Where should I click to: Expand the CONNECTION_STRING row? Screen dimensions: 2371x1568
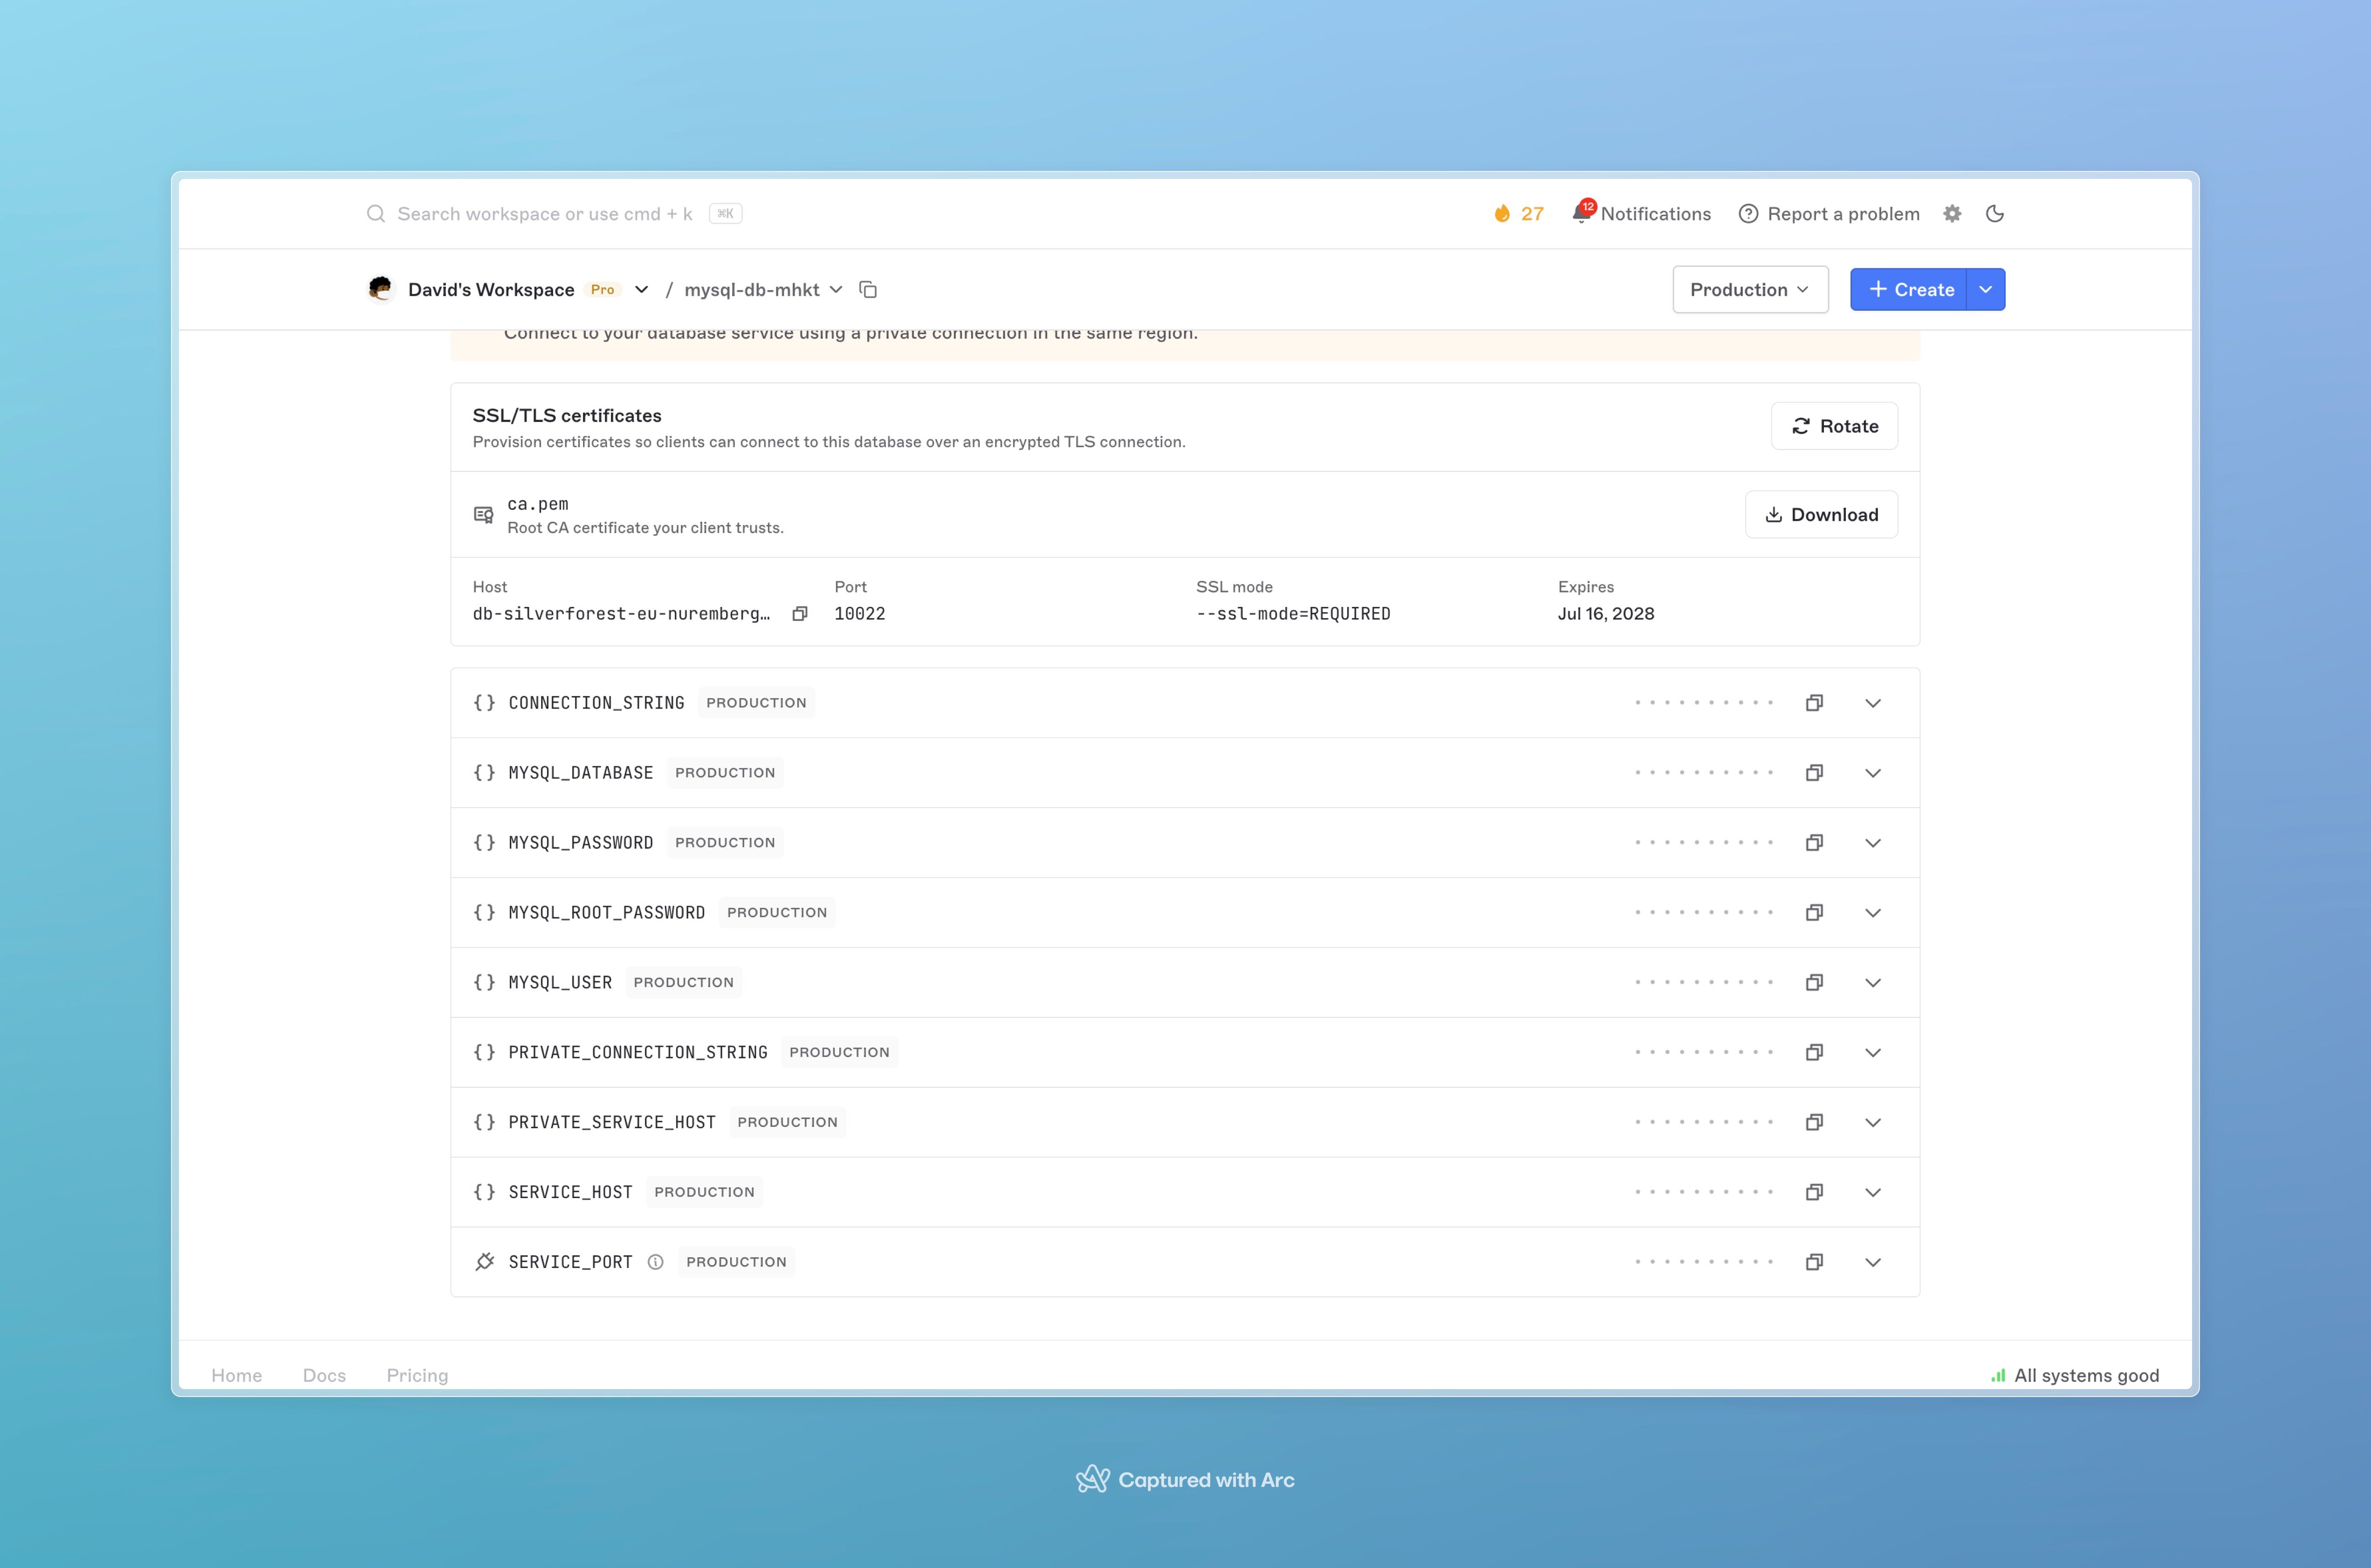[1873, 703]
